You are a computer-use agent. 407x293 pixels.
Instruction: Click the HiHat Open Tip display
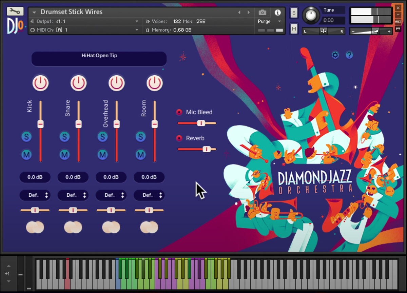[99, 59]
